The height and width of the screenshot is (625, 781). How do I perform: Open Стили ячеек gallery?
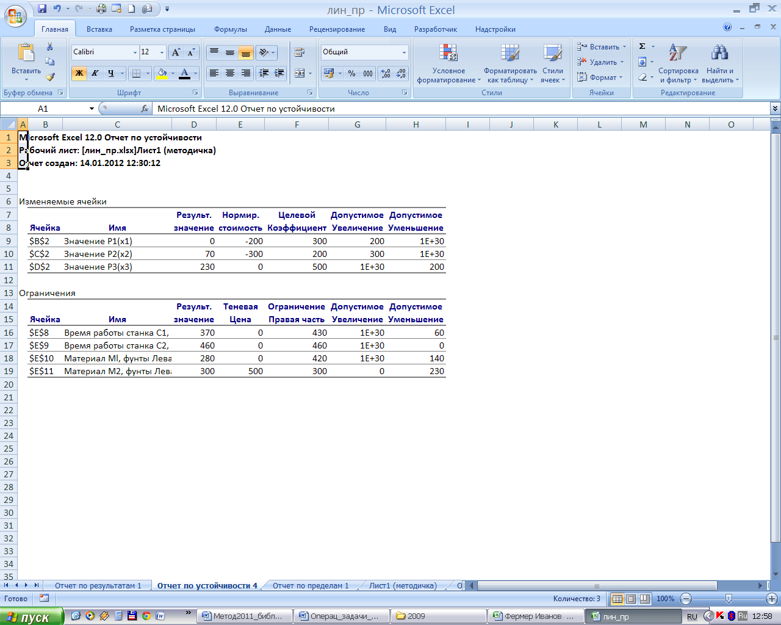(553, 63)
